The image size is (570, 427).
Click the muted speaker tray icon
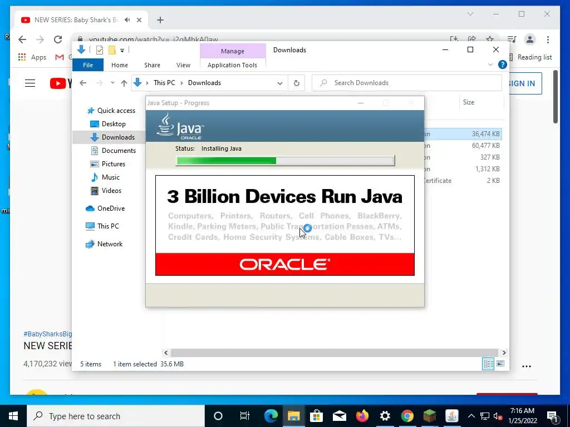[x=498, y=416]
